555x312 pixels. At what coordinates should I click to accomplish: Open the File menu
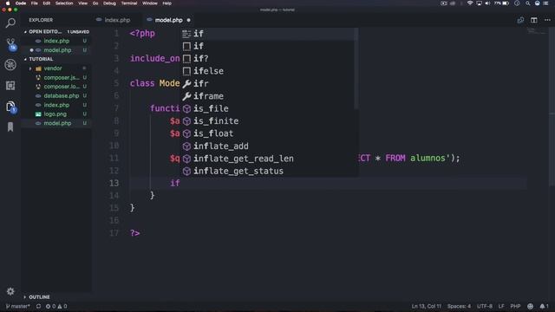35,3
